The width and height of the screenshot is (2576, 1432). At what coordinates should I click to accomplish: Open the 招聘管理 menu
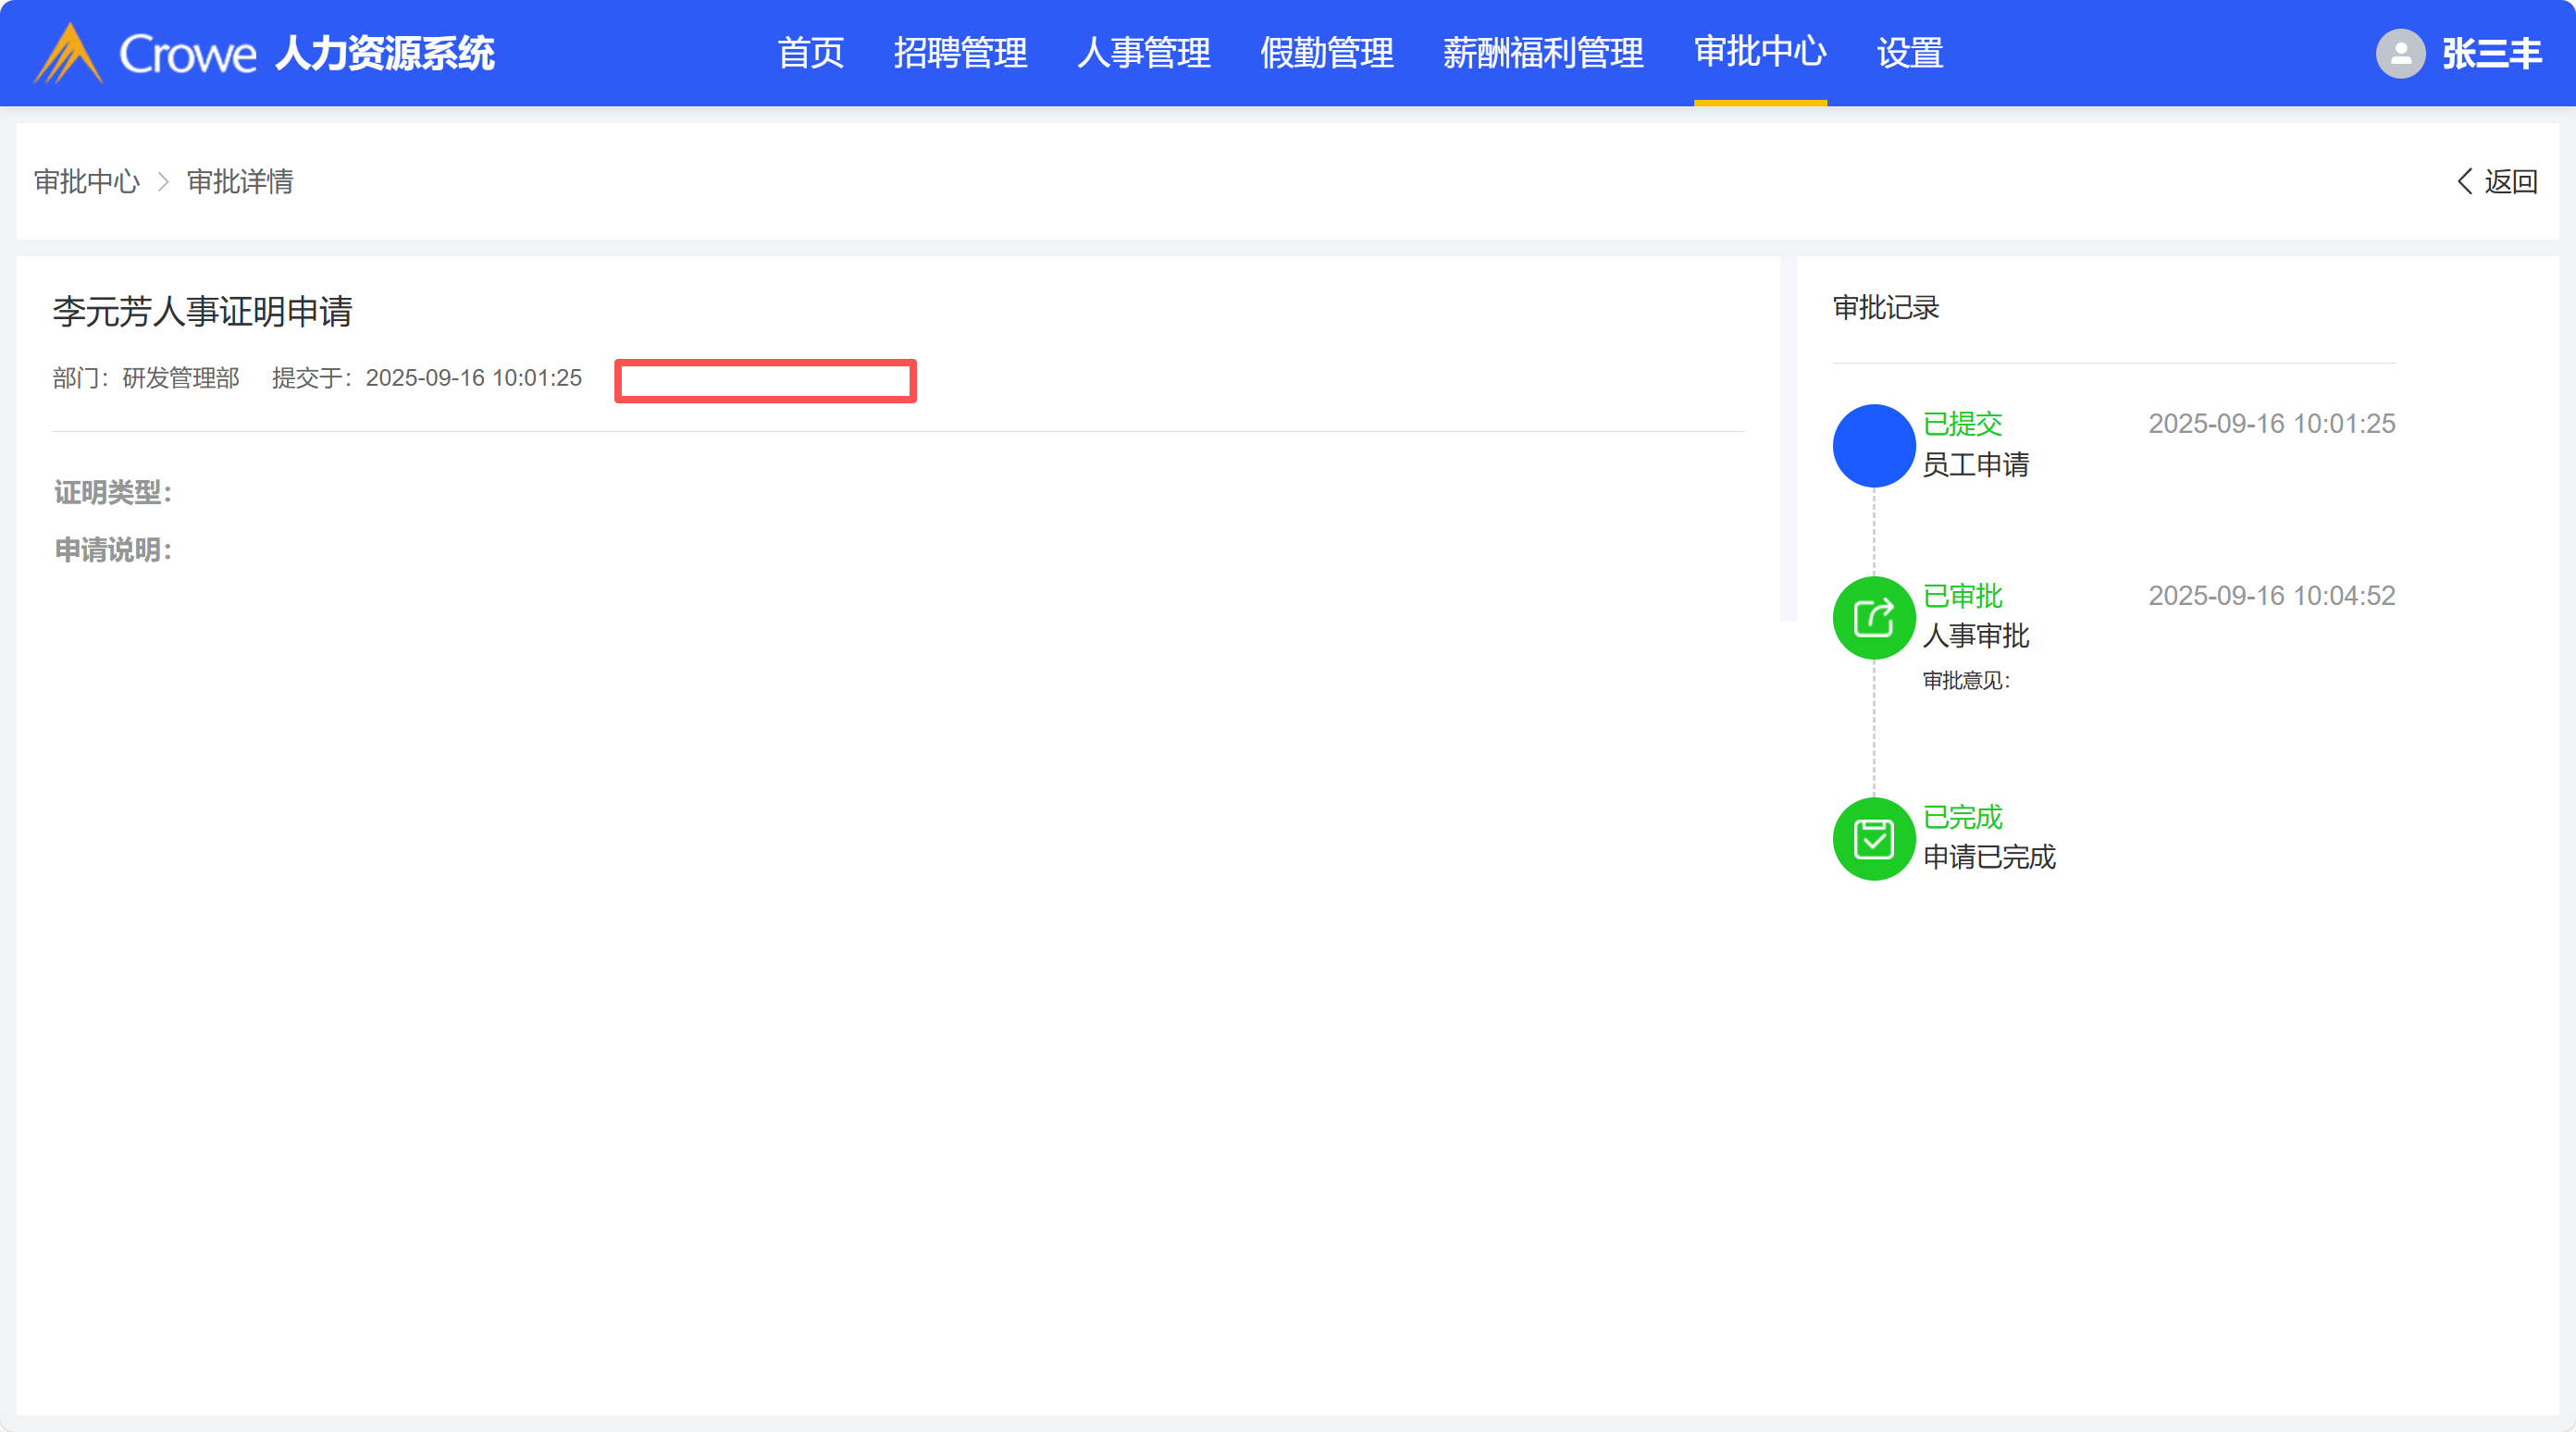(x=960, y=53)
